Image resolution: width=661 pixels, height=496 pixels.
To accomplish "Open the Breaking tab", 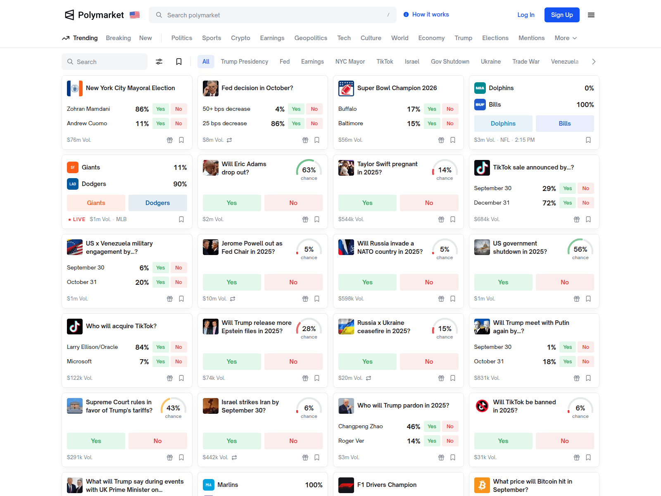I will [x=118, y=38].
